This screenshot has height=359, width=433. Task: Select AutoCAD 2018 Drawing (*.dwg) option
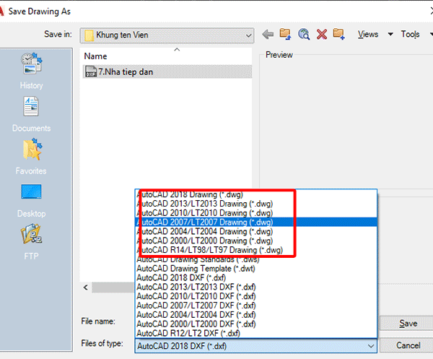[x=255, y=194]
